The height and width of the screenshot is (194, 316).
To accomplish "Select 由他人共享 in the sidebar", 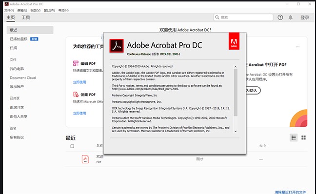I will click(19, 116).
